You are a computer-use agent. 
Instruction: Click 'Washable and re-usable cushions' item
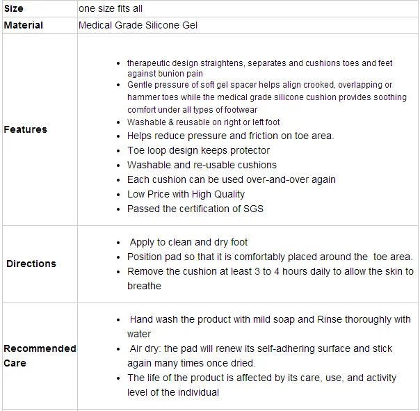tap(202, 165)
